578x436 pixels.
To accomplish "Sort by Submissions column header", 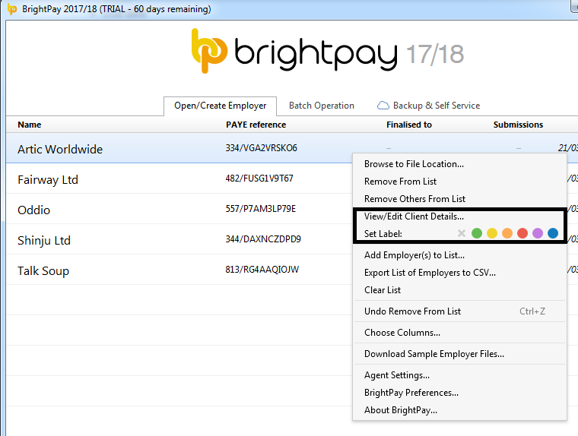I will pyautogui.click(x=518, y=125).
